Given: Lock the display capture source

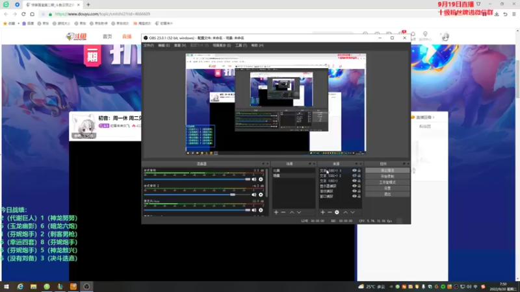Looking at the screenshot, I should click(x=359, y=186).
